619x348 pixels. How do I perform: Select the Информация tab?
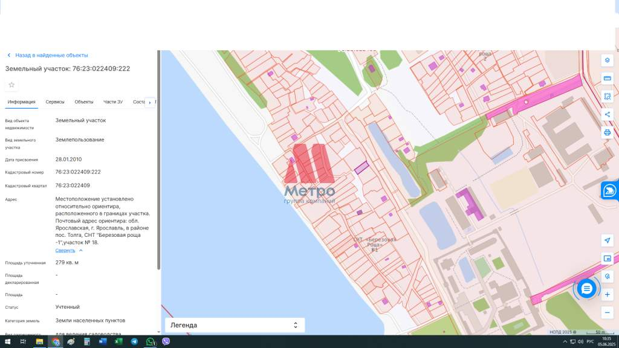[21, 101]
